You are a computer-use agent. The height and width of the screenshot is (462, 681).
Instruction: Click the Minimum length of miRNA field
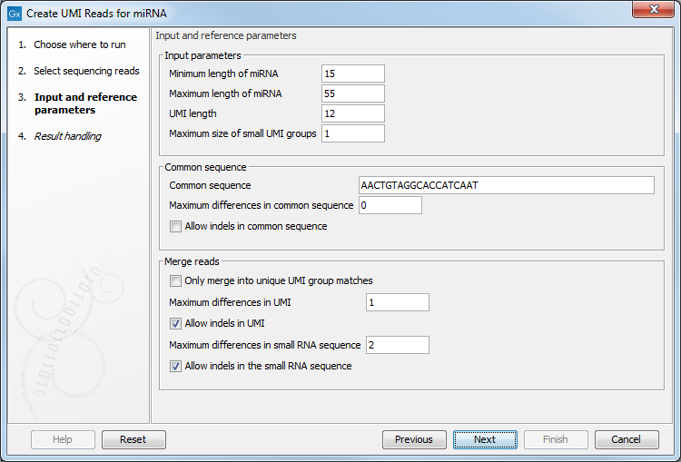coord(352,74)
